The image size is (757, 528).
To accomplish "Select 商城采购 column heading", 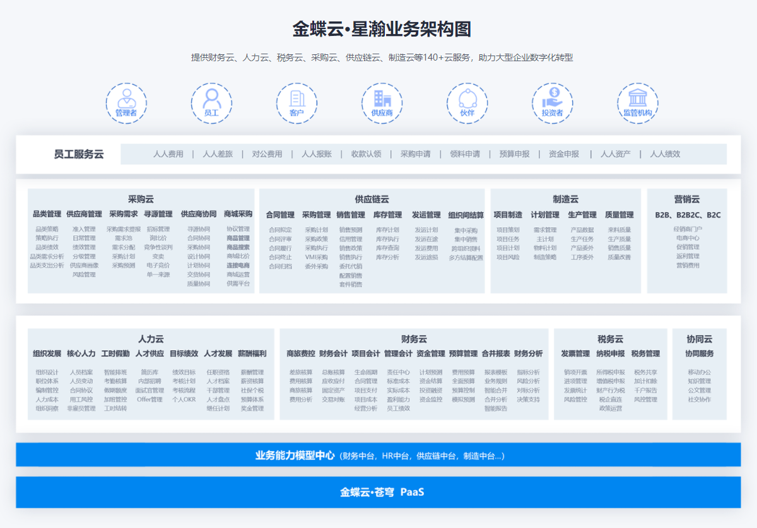I will [238, 214].
